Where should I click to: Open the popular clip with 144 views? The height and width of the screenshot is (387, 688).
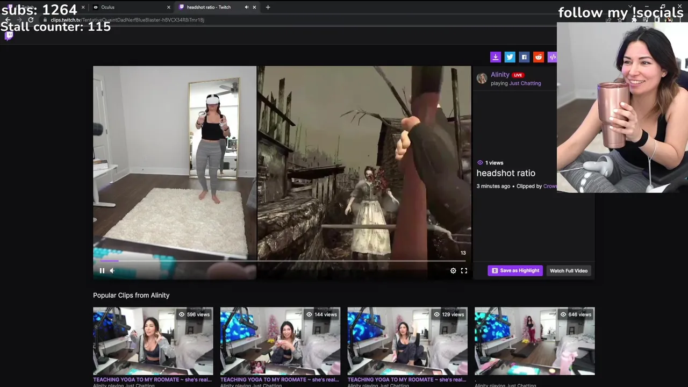tap(280, 341)
